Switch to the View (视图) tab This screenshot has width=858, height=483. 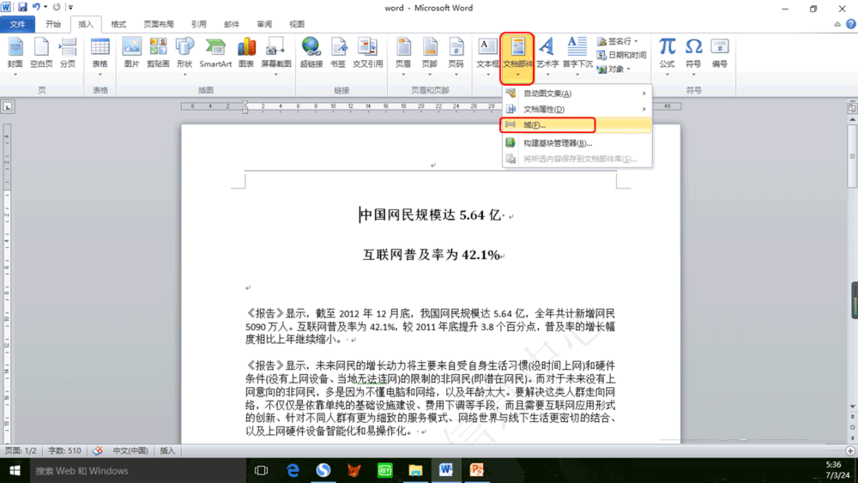point(297,24)
